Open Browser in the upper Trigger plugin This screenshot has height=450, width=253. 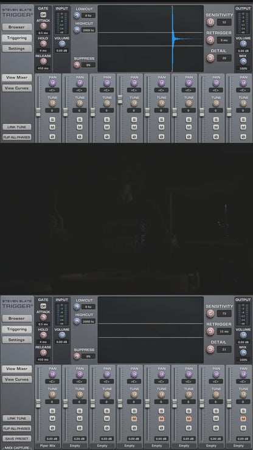pos(17,27)
